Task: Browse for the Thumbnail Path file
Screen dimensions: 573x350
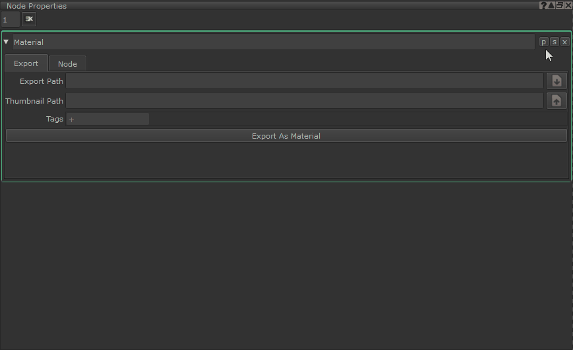Action: click(557, 101)
